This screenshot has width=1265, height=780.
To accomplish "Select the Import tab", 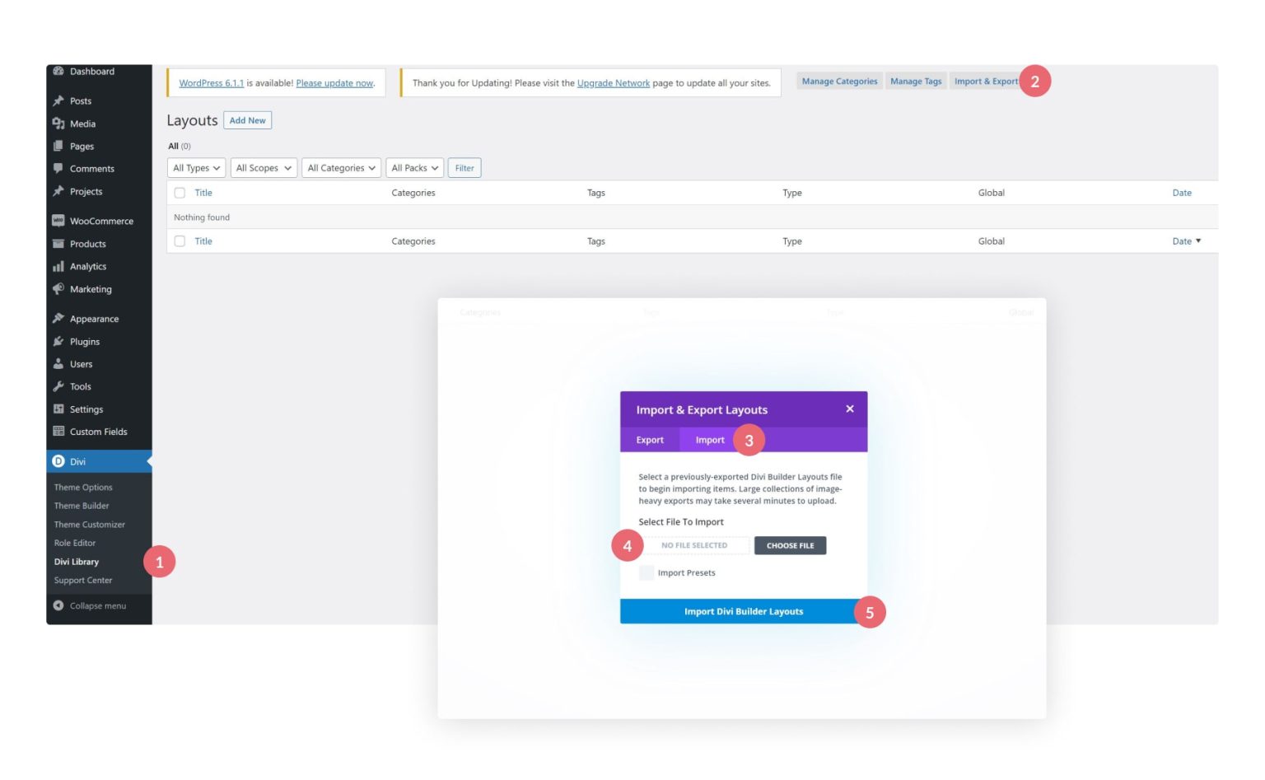I will (x=710, y=439).
